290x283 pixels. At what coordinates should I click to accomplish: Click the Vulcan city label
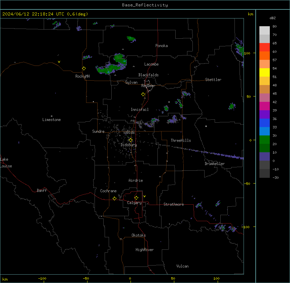click(183, 266)
